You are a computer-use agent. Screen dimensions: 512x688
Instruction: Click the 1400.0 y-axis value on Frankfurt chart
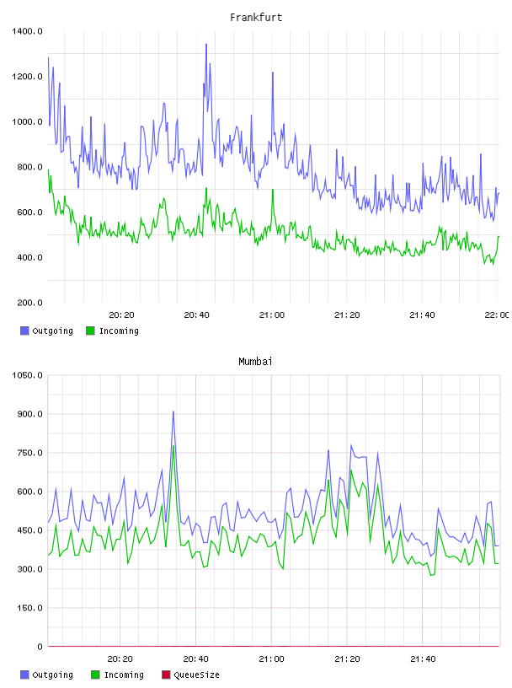coord(27,31)
